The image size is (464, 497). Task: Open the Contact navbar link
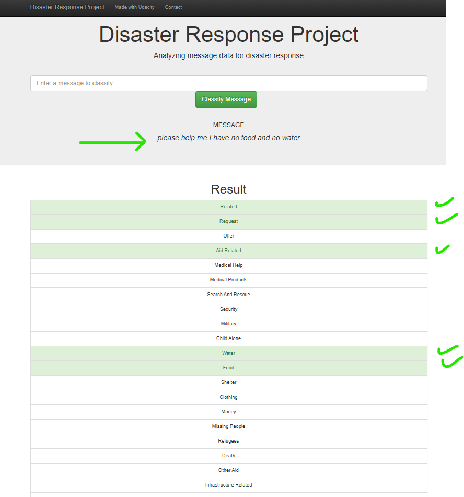click(x=173, y=7)
